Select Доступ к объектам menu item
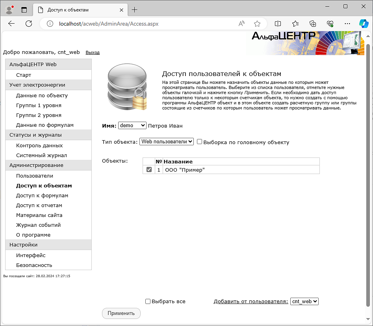 [x=44, y=185]
